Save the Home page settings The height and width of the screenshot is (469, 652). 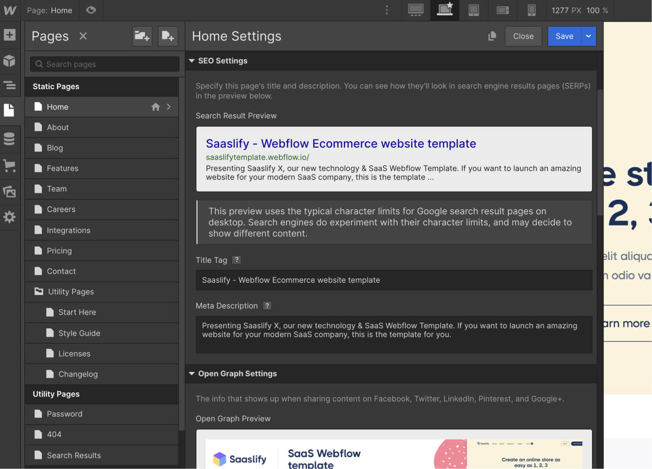(x=564, y=36)
